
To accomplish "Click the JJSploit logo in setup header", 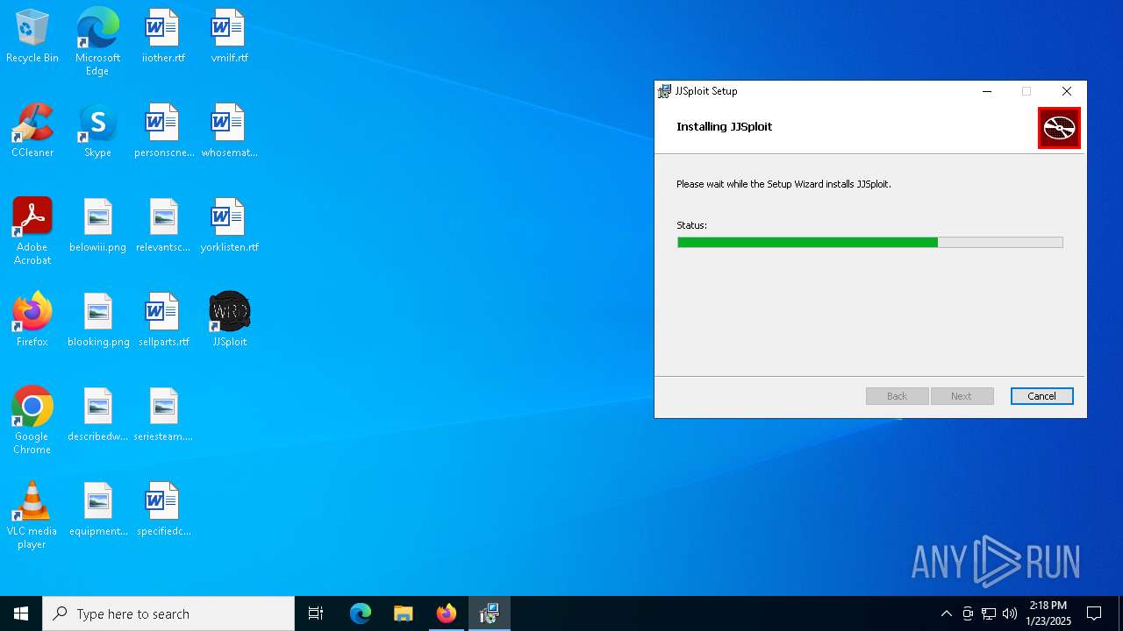I will tap(1059, 128).
